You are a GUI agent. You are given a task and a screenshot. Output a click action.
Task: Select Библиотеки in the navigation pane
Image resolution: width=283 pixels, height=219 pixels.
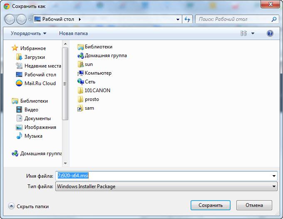coord(34,101)
